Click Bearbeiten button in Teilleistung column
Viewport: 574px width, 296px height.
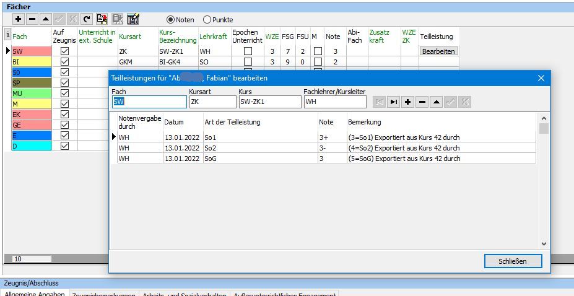pyautogui.click(x=438, y=51)
